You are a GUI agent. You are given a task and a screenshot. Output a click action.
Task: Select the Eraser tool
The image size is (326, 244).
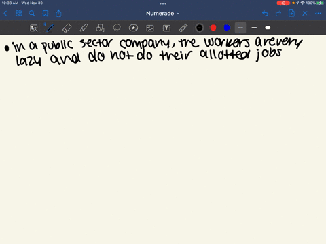67,28
